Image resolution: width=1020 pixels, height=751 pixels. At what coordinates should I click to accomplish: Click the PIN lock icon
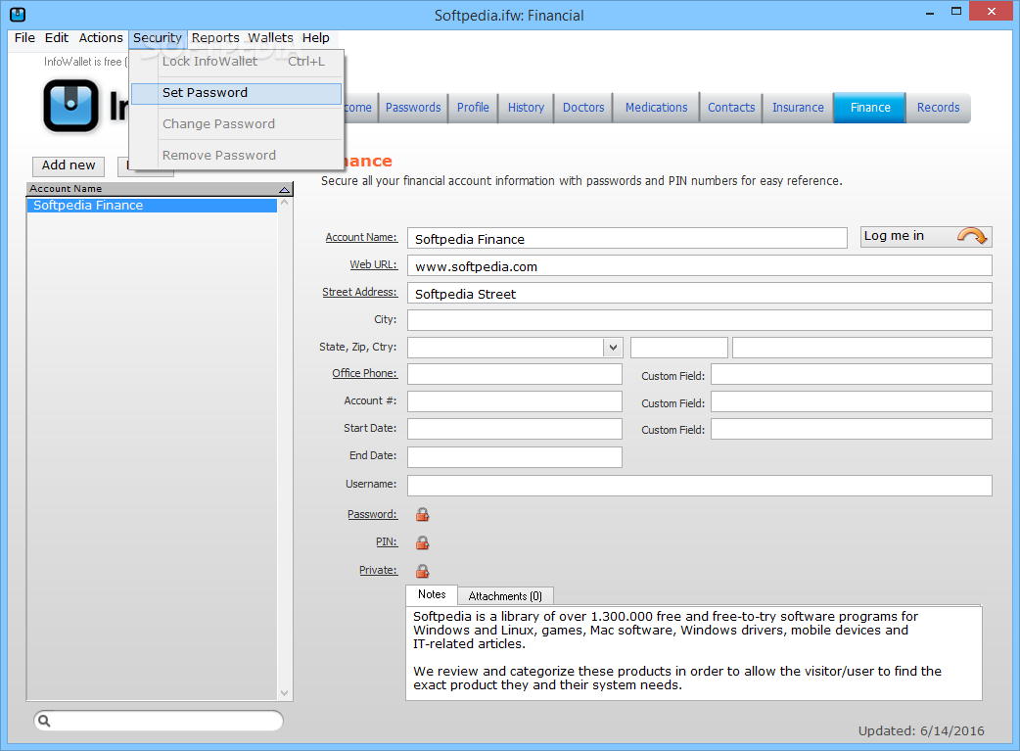[422, 542]
